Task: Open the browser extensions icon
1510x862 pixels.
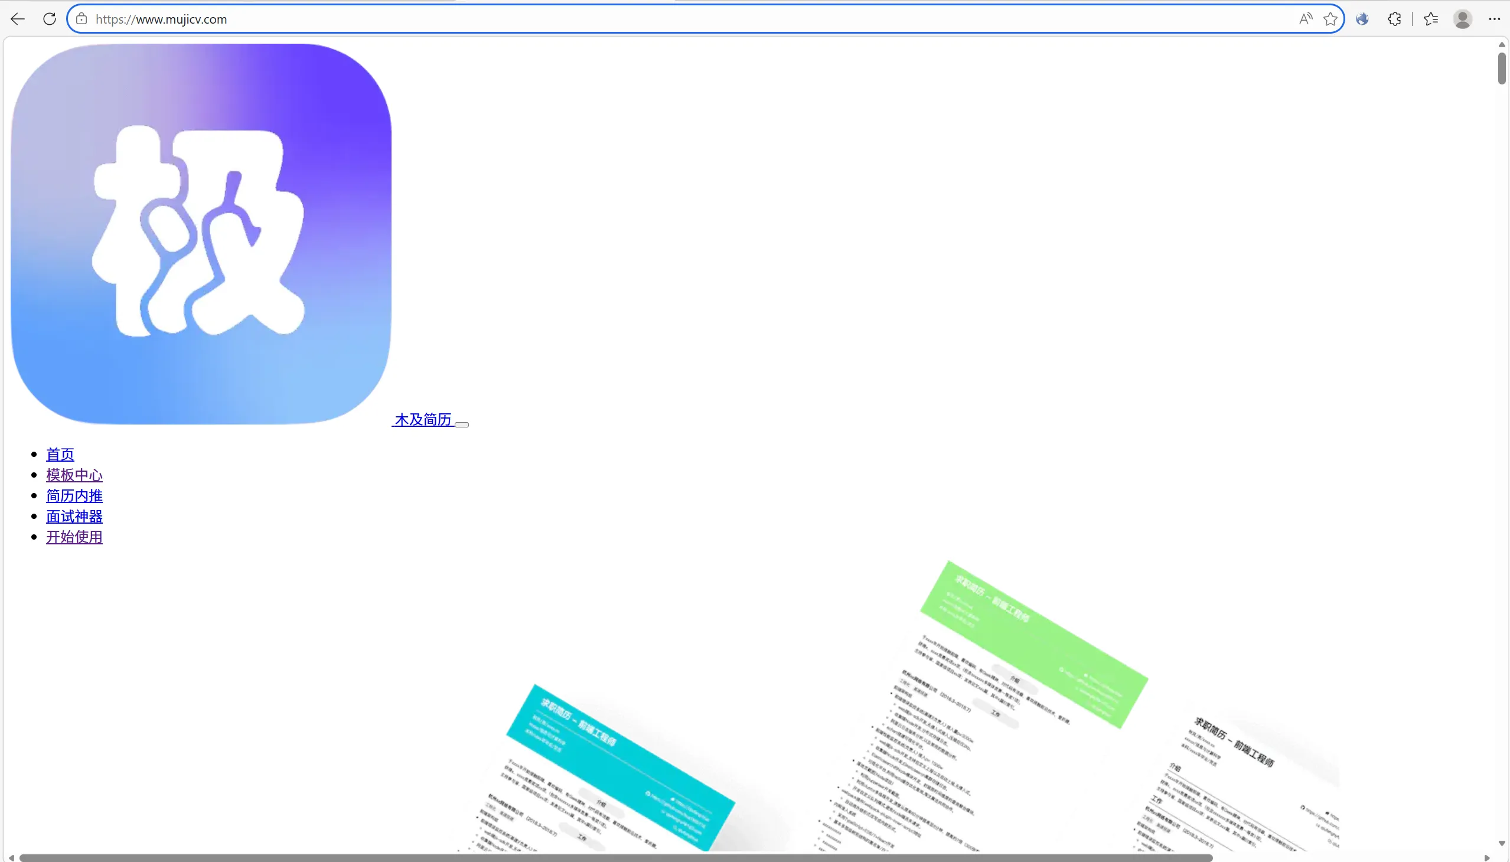Action: 1394,19
